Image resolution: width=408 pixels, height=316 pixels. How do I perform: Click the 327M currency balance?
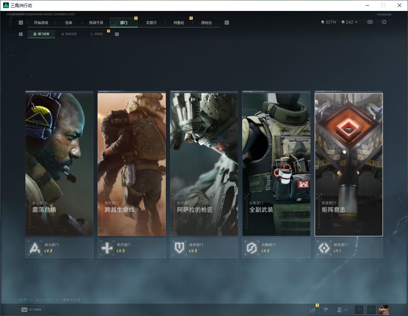(329, 22)
